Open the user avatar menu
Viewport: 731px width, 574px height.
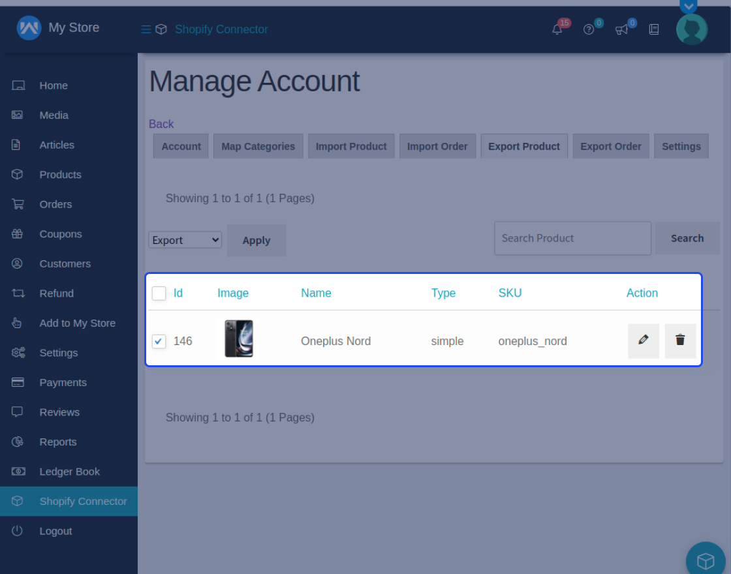coord(691,29)
